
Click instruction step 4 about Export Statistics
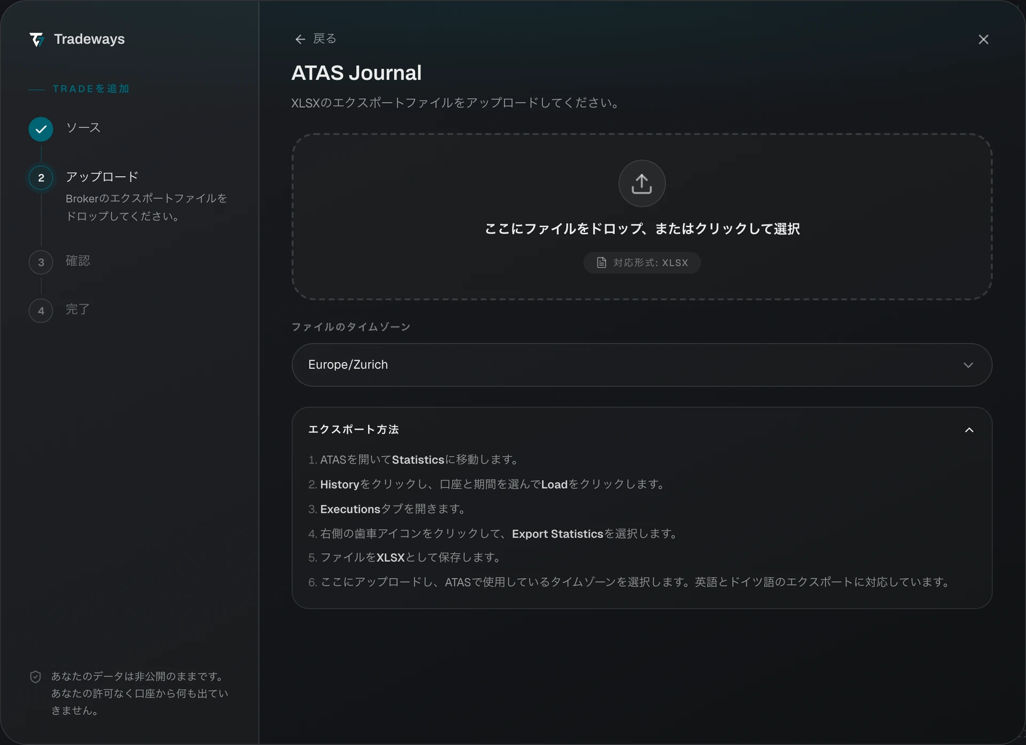point(493,533)
